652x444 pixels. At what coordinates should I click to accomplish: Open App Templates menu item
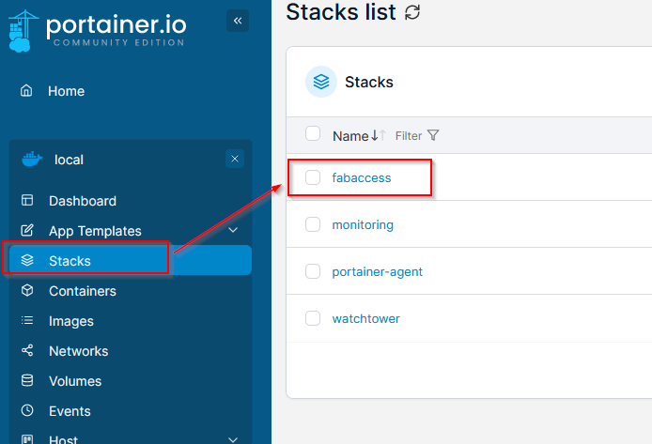tap(95, 231)
